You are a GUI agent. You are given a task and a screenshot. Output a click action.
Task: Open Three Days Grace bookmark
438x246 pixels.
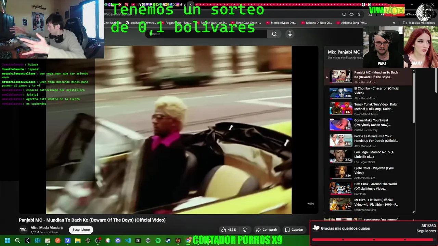point(245,23)
